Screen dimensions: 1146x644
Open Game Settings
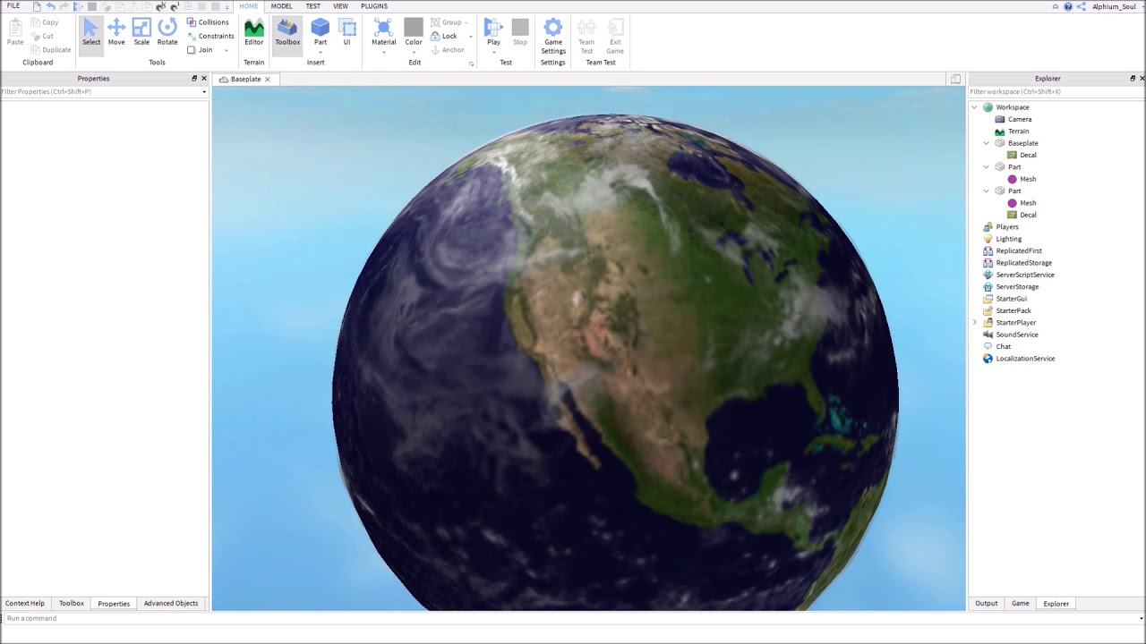point(553,36)
